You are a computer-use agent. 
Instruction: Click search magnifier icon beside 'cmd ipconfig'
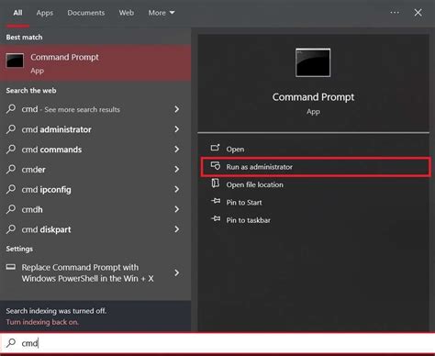point(11,189)
